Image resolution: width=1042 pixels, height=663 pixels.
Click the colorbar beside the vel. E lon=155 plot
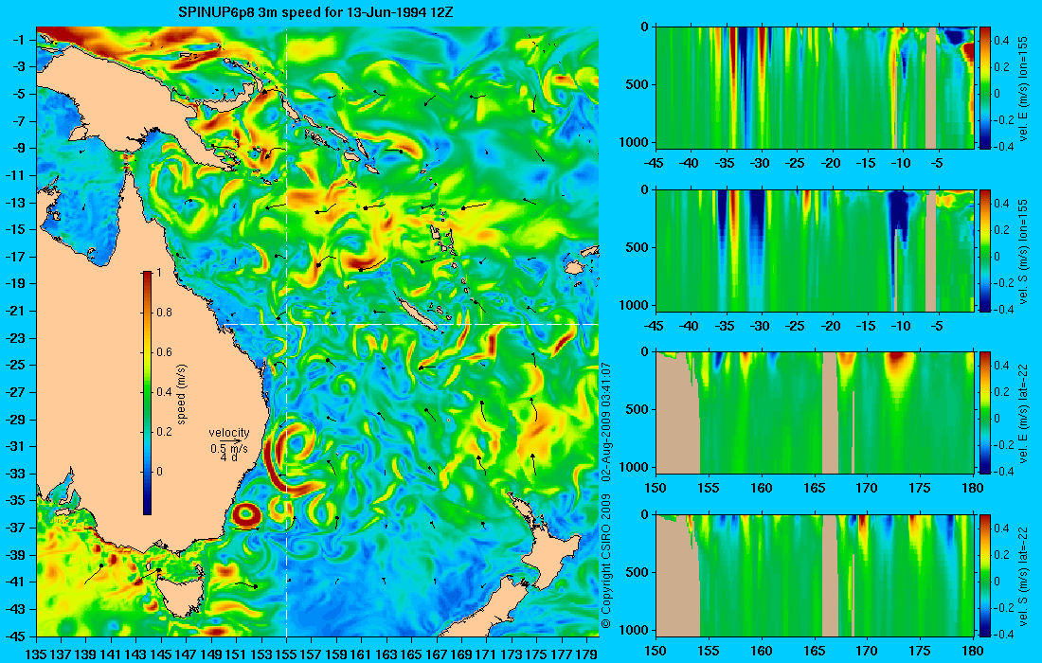[x=985, y=88]
